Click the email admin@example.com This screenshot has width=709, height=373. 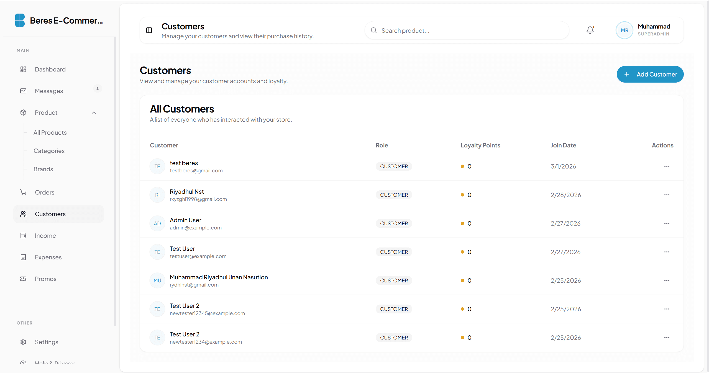tap(196, 228)
